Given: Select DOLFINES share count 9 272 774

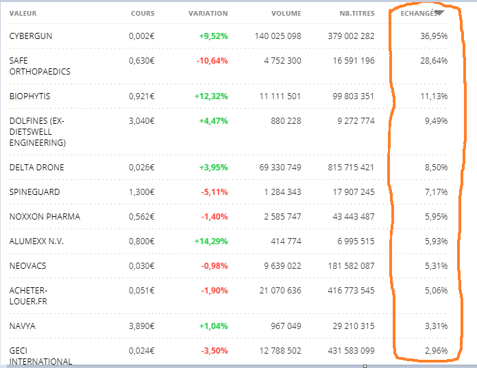Looking at the screenshot, I should pyautogui.click(x=356, y=121).
